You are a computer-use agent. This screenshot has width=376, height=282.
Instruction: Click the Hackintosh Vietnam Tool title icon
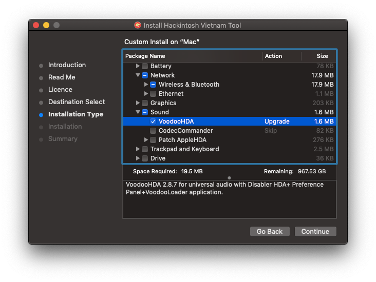click(x=138, y=25)
